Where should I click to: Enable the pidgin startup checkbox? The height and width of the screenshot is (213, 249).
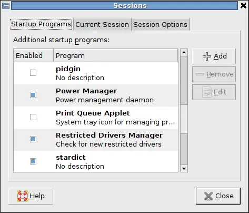[33, 73]
